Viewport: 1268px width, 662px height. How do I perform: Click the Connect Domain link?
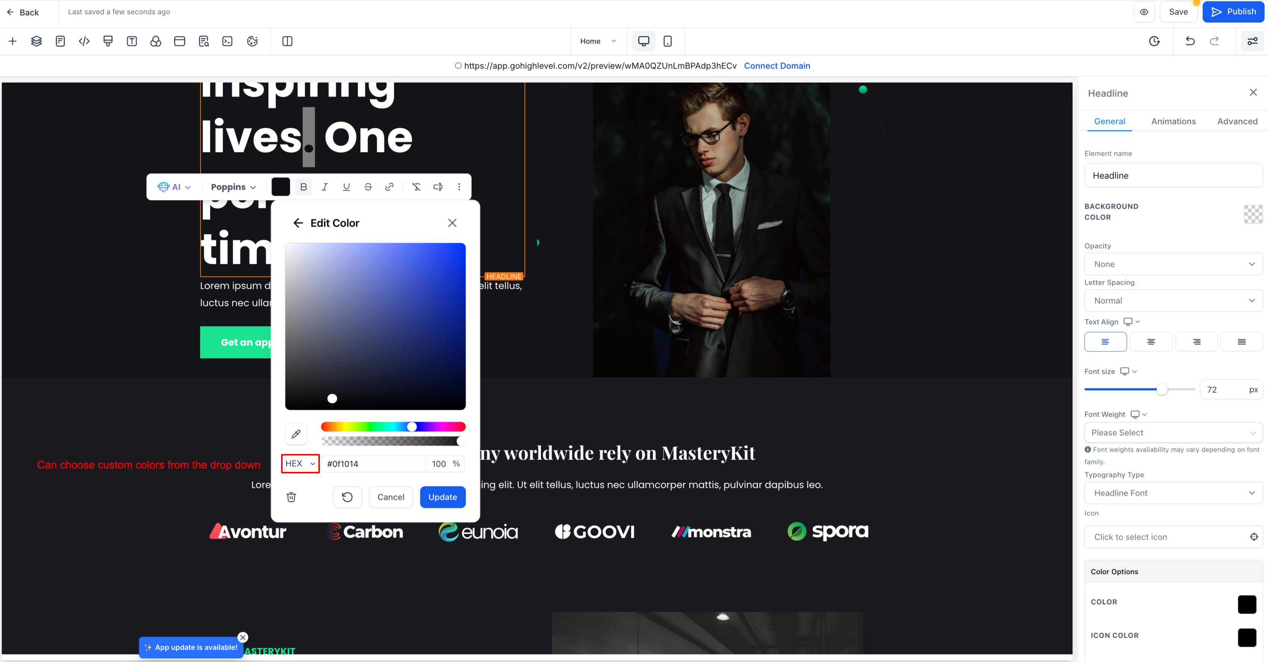tap(777, 66)
